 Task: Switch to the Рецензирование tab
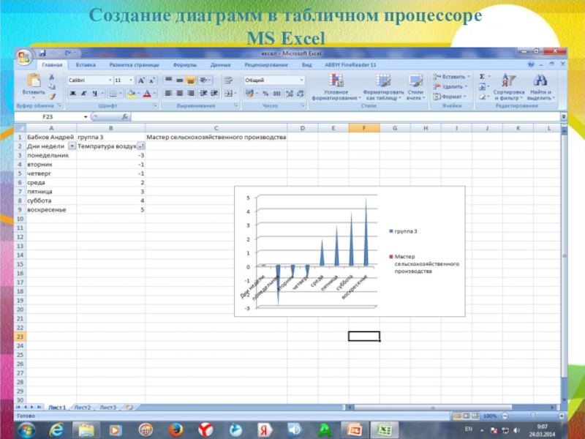[266, 64]
